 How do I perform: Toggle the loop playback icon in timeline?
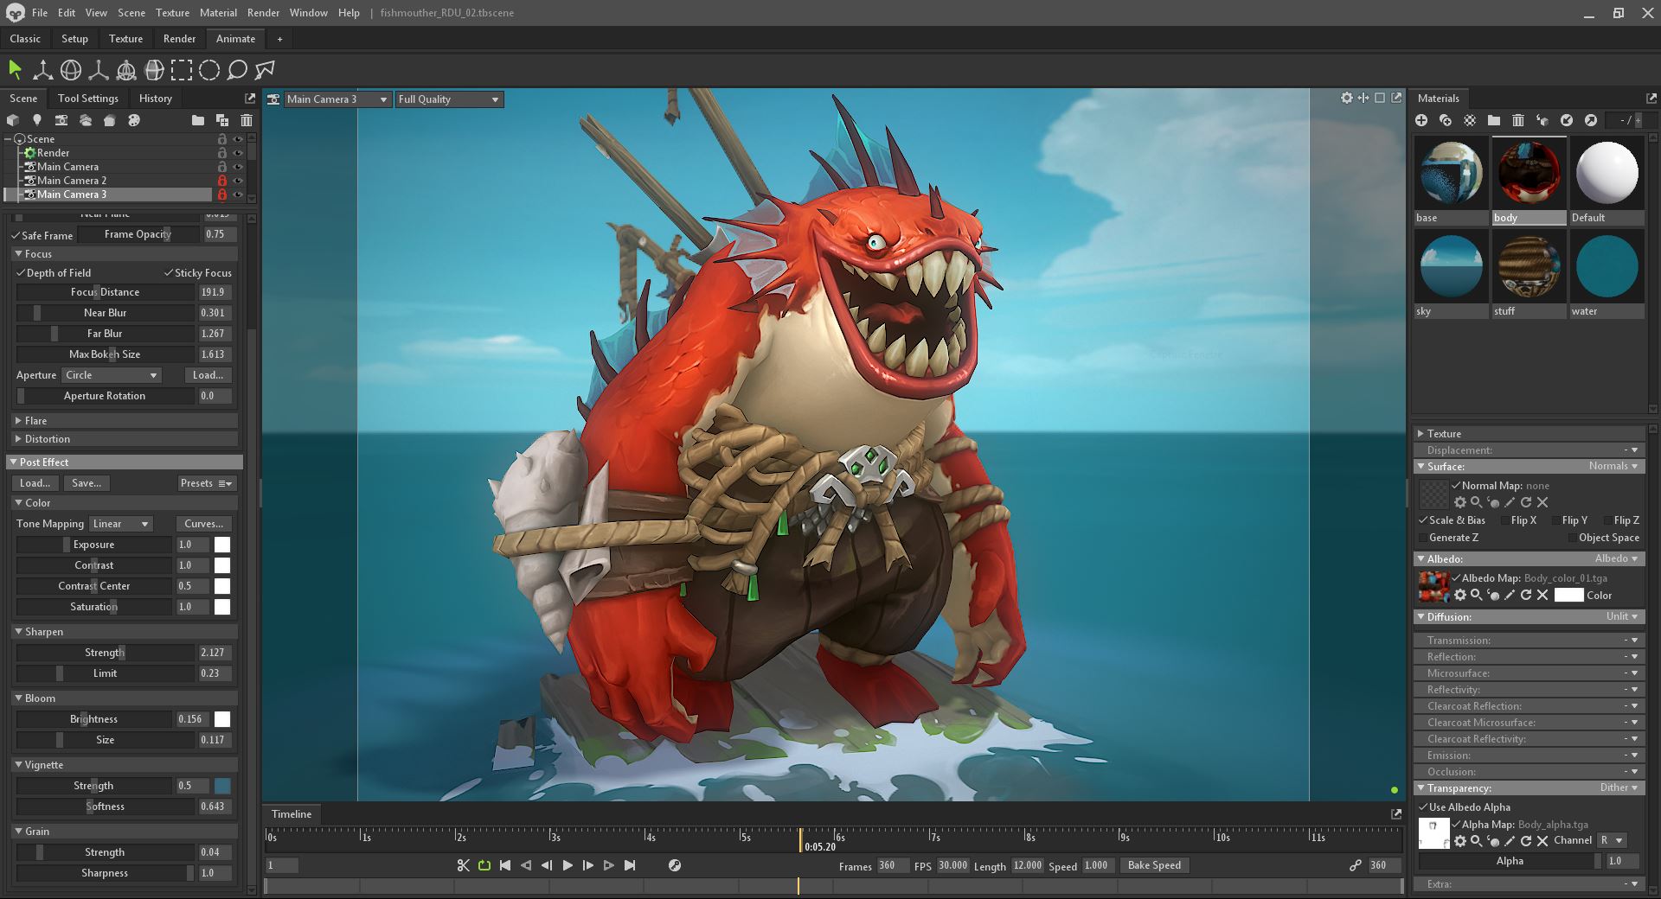484,865
